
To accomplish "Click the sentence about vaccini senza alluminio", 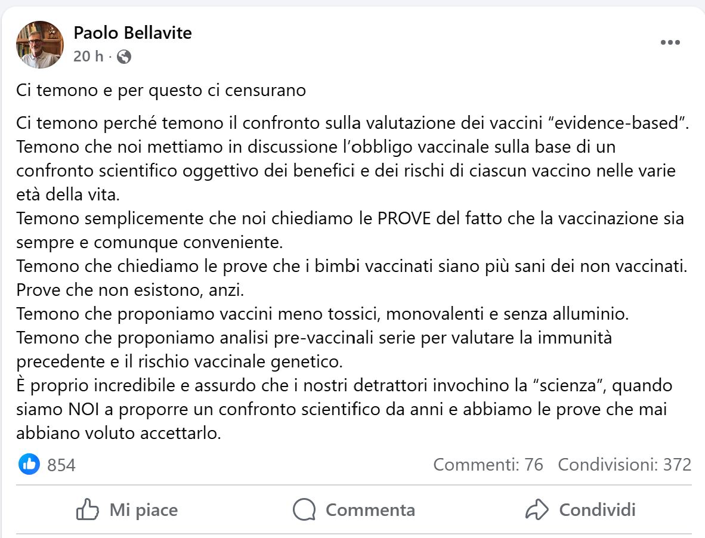I will (322, 314).
